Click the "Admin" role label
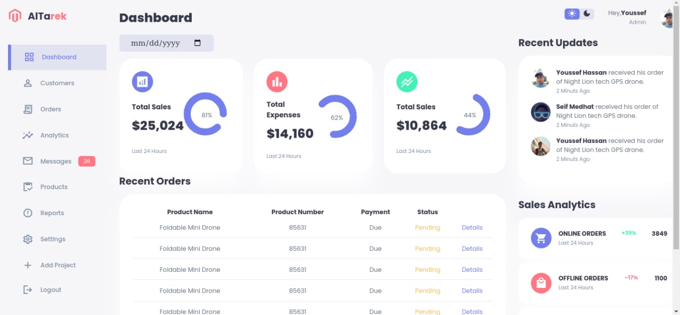The height and width of the screenshot is (315, 680). [637, 22]
